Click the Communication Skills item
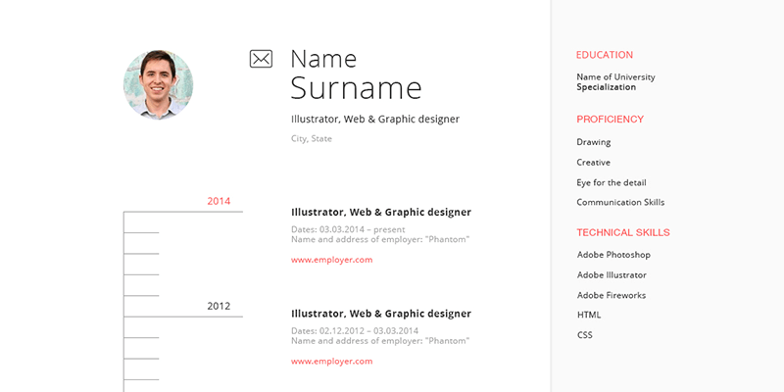 (620, 203)
